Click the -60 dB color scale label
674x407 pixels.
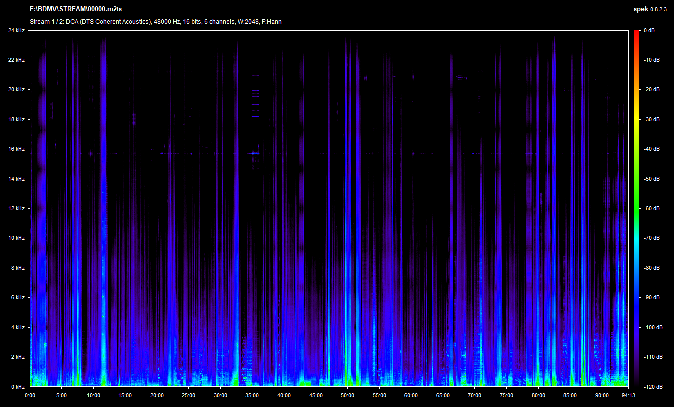[x=651, y=209]
